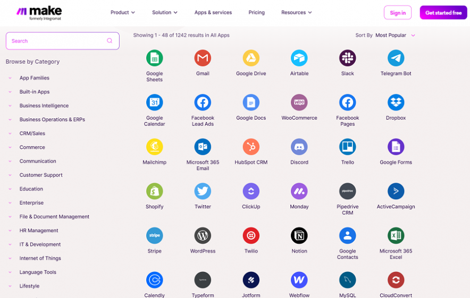Image resolution: width=470 pixels, height=298 pixels.
Task: Click the Sign in button
Action: tap(398, 13)
